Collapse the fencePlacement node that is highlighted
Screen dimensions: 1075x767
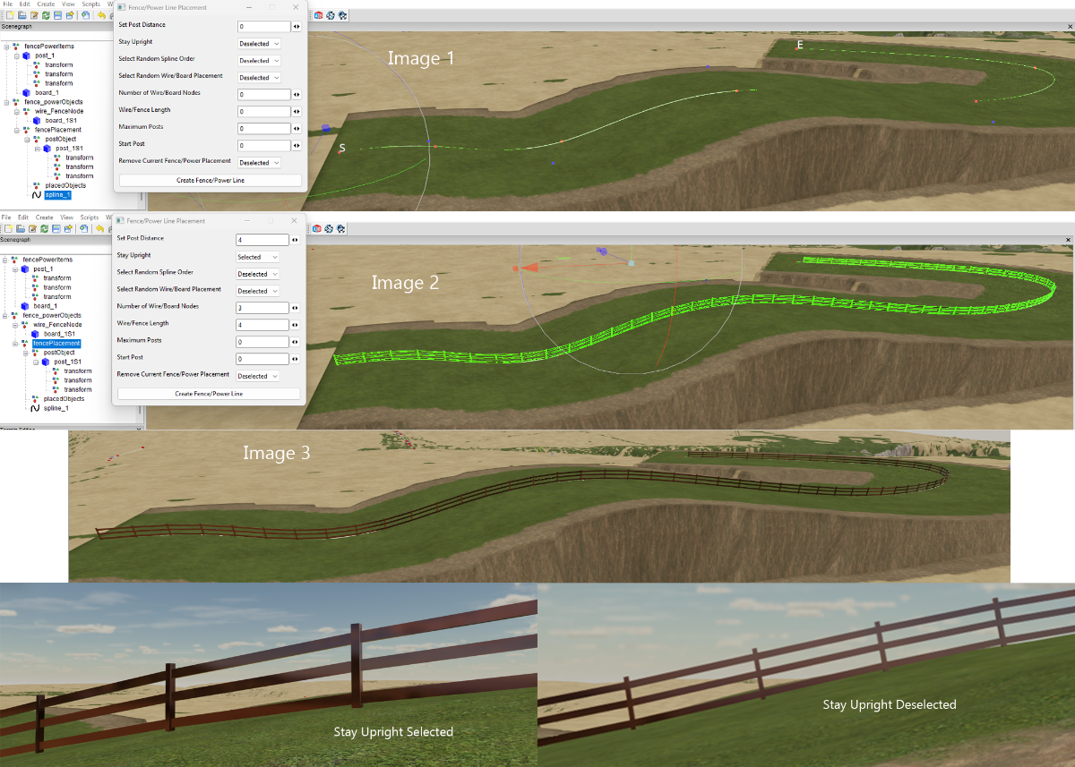(x=16, y=344)
